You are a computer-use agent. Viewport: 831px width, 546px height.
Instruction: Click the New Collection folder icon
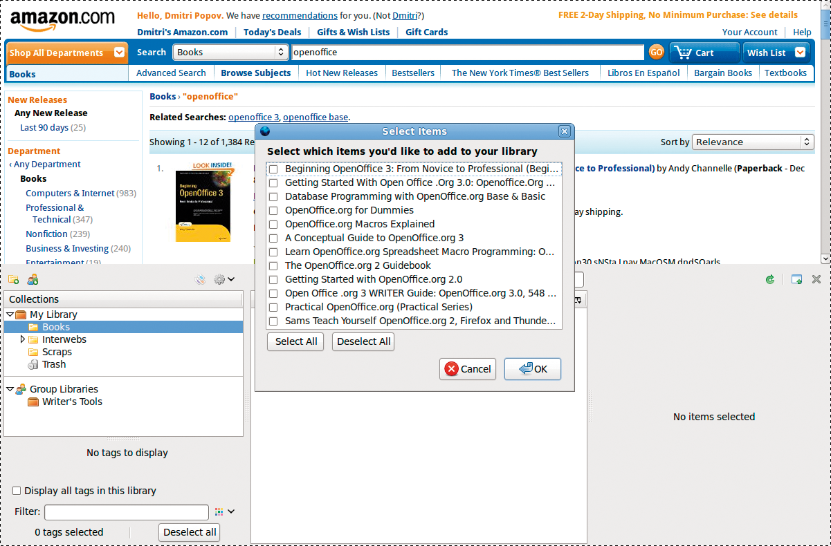tap(13, 279)
